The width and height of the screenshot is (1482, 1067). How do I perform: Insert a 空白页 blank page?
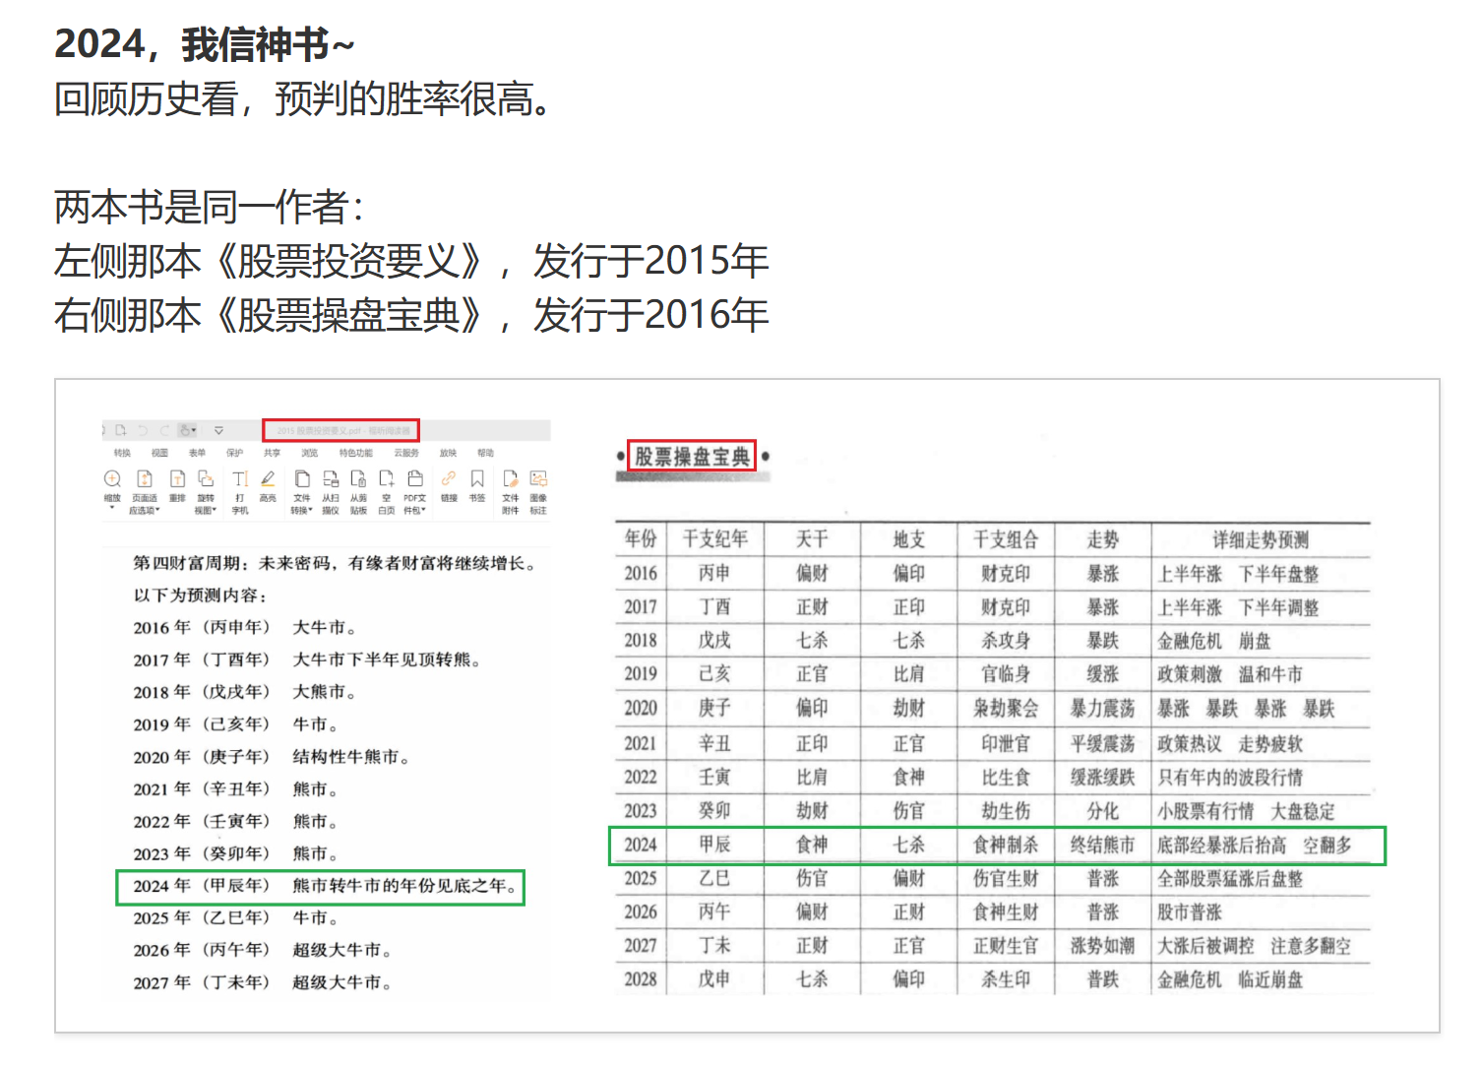click(x=387, y=492)
